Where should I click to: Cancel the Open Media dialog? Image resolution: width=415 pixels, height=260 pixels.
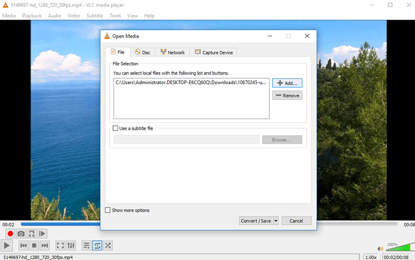tap(296, 221)
